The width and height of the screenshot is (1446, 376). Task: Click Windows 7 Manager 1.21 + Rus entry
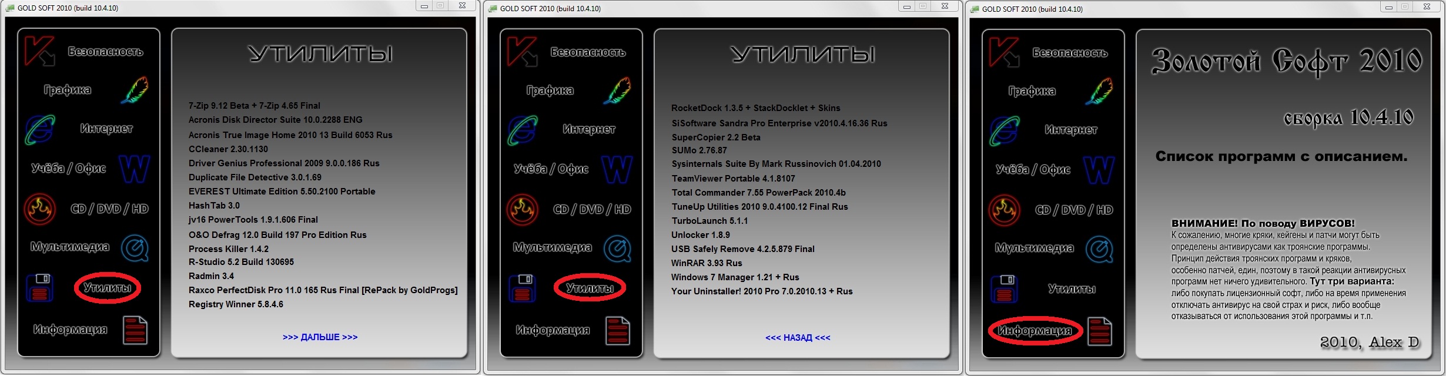(735, 277)
